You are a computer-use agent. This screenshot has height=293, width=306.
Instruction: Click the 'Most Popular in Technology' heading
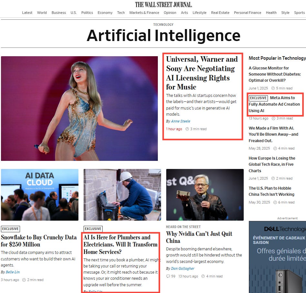pos(277,58)
